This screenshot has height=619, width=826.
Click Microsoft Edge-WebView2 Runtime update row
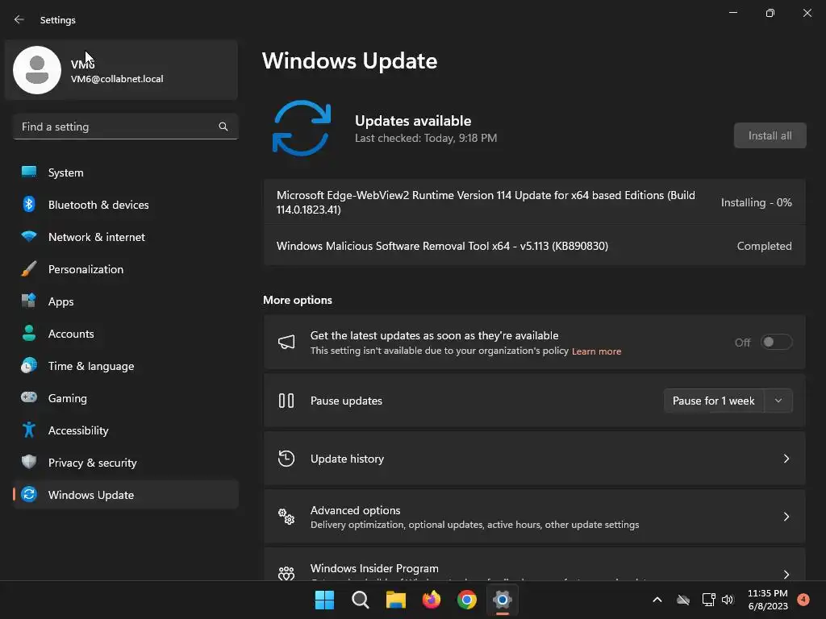click(534, 202)
